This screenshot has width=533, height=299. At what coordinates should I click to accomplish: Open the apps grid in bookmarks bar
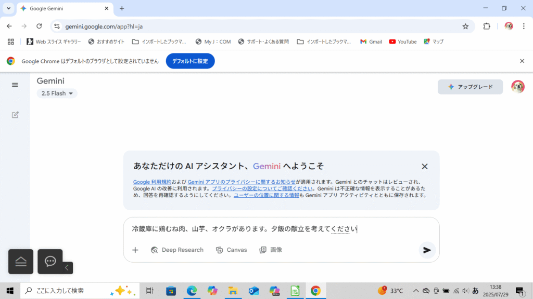coord(11,42)
